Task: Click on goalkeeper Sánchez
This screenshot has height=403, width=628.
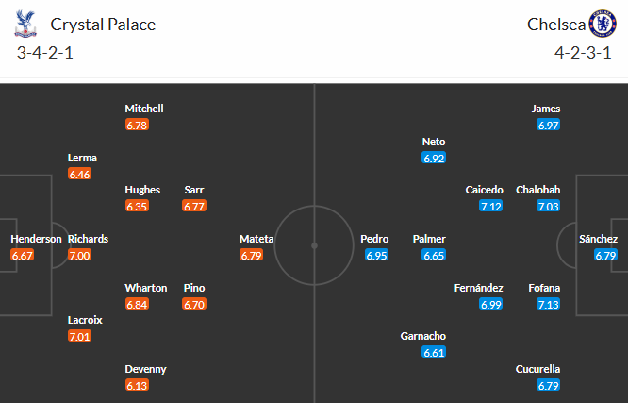Action: [x=600, y=239]
